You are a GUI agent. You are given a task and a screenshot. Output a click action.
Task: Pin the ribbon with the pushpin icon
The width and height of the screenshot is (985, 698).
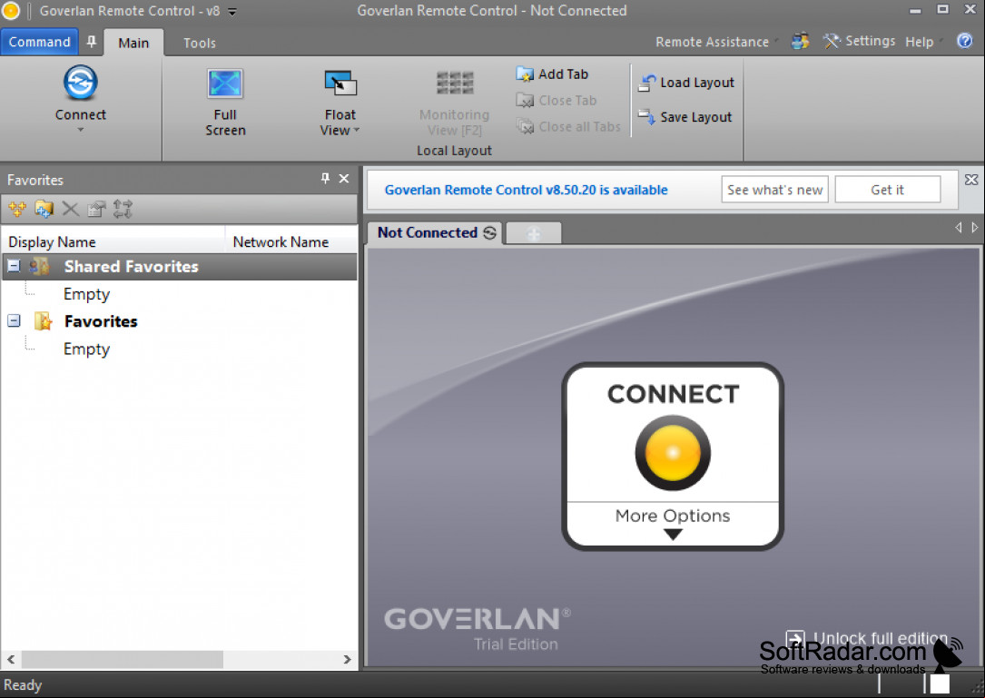pyautogui.click(x=92, y=42)
